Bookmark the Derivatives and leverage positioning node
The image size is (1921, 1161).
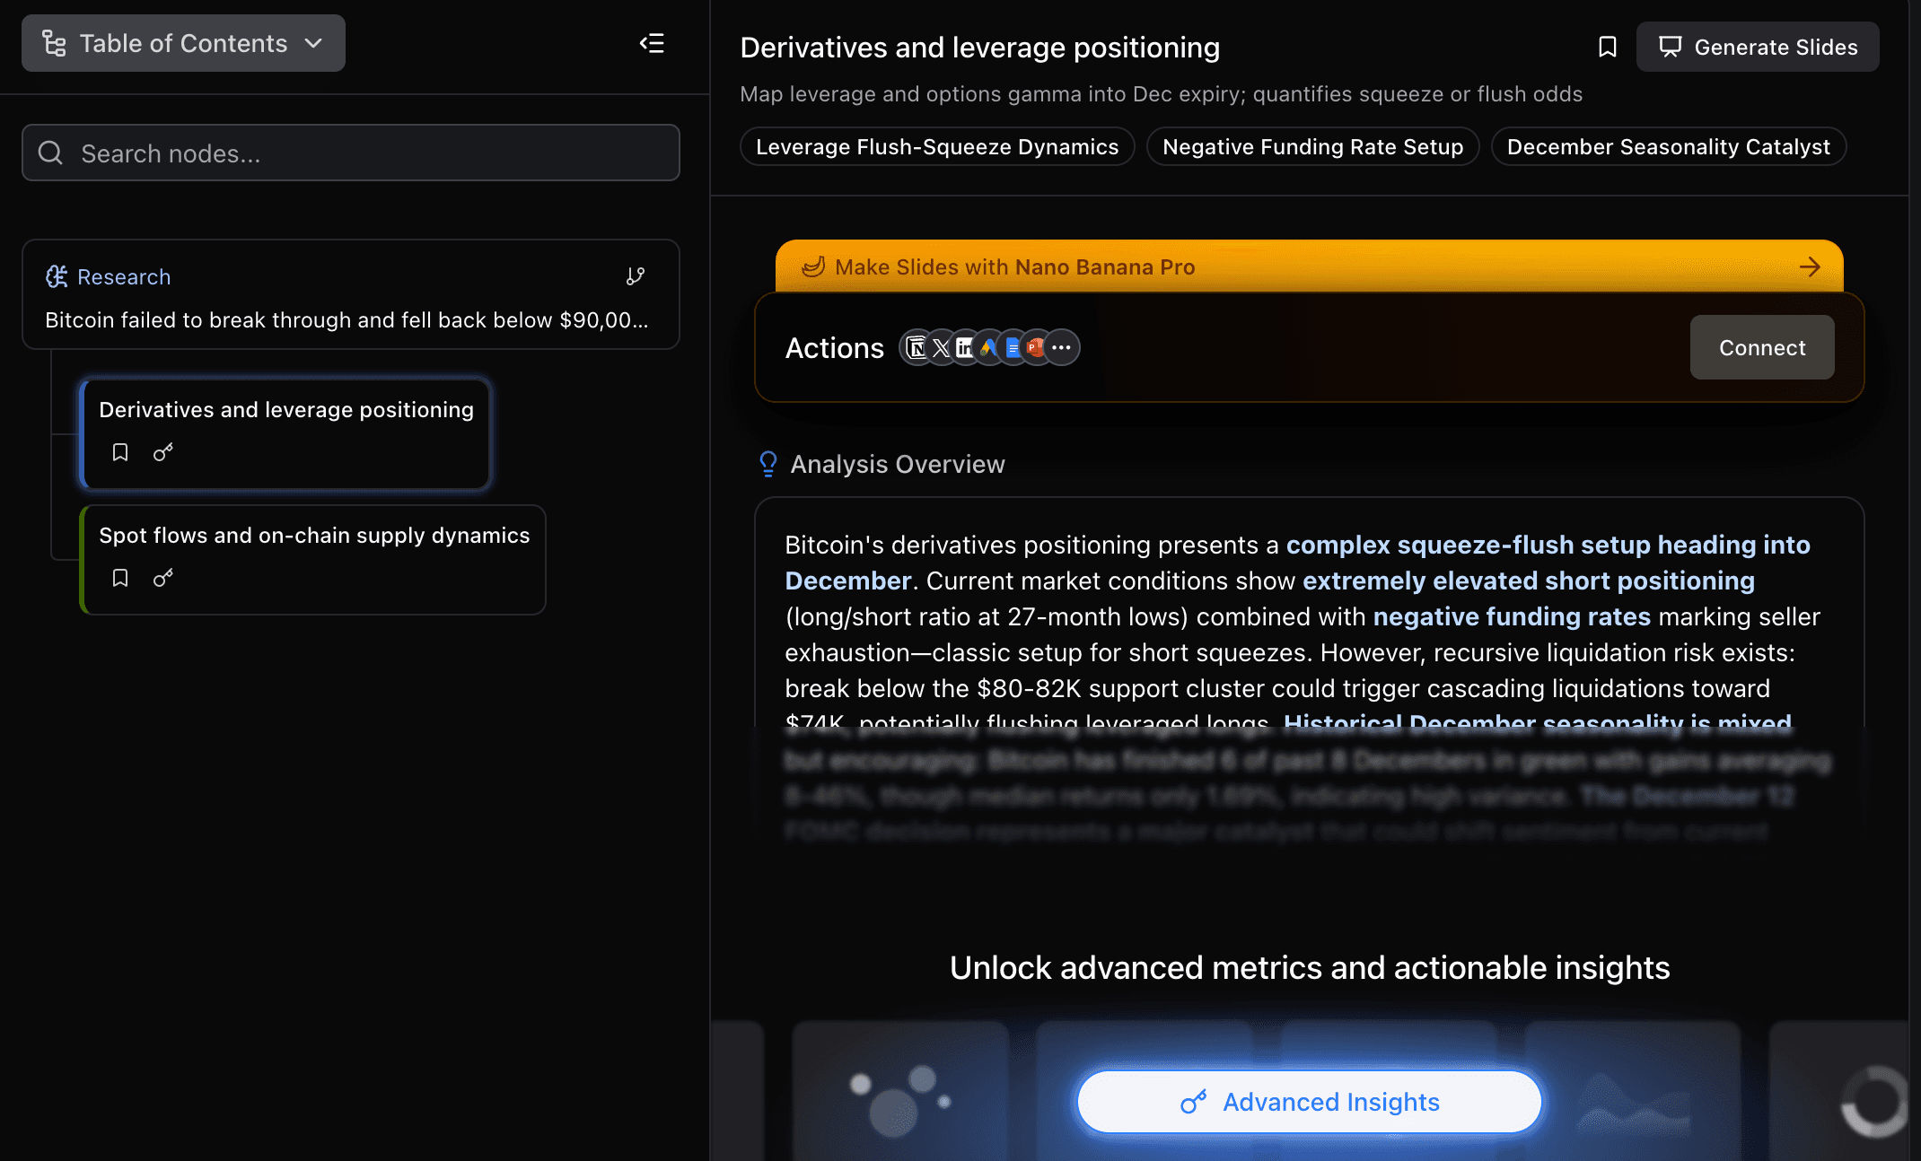pos(120,452)
